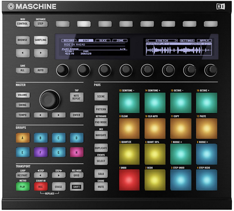Toggle the PAD MODE button
The width and height of the screenshot is (234, 211).
pyautogui.click(x=101, y=123)
